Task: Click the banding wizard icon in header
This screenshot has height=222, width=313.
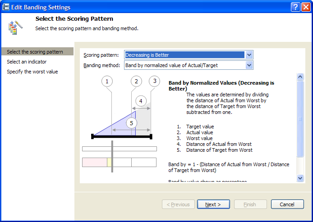Action: tap(15, 27)
